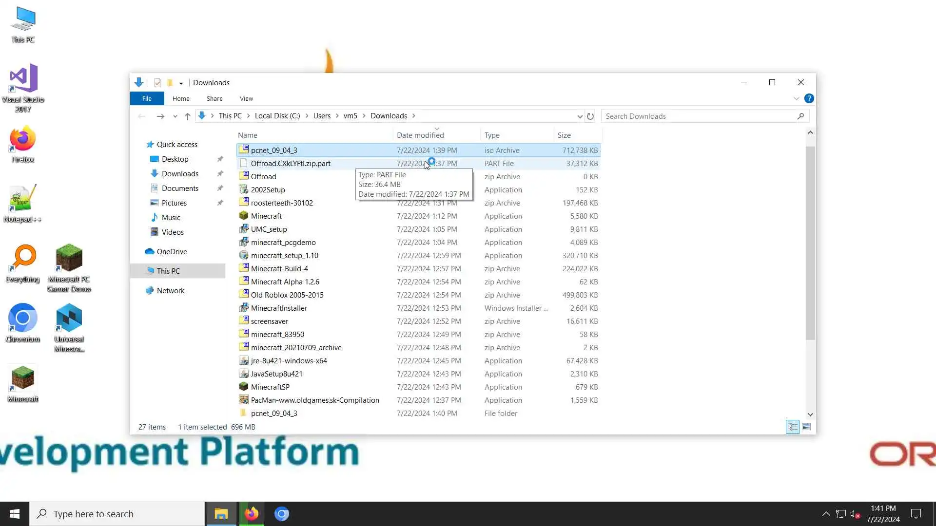Sort by the Size column header
This screenshot has width=936, height=526.
point(564,135)
